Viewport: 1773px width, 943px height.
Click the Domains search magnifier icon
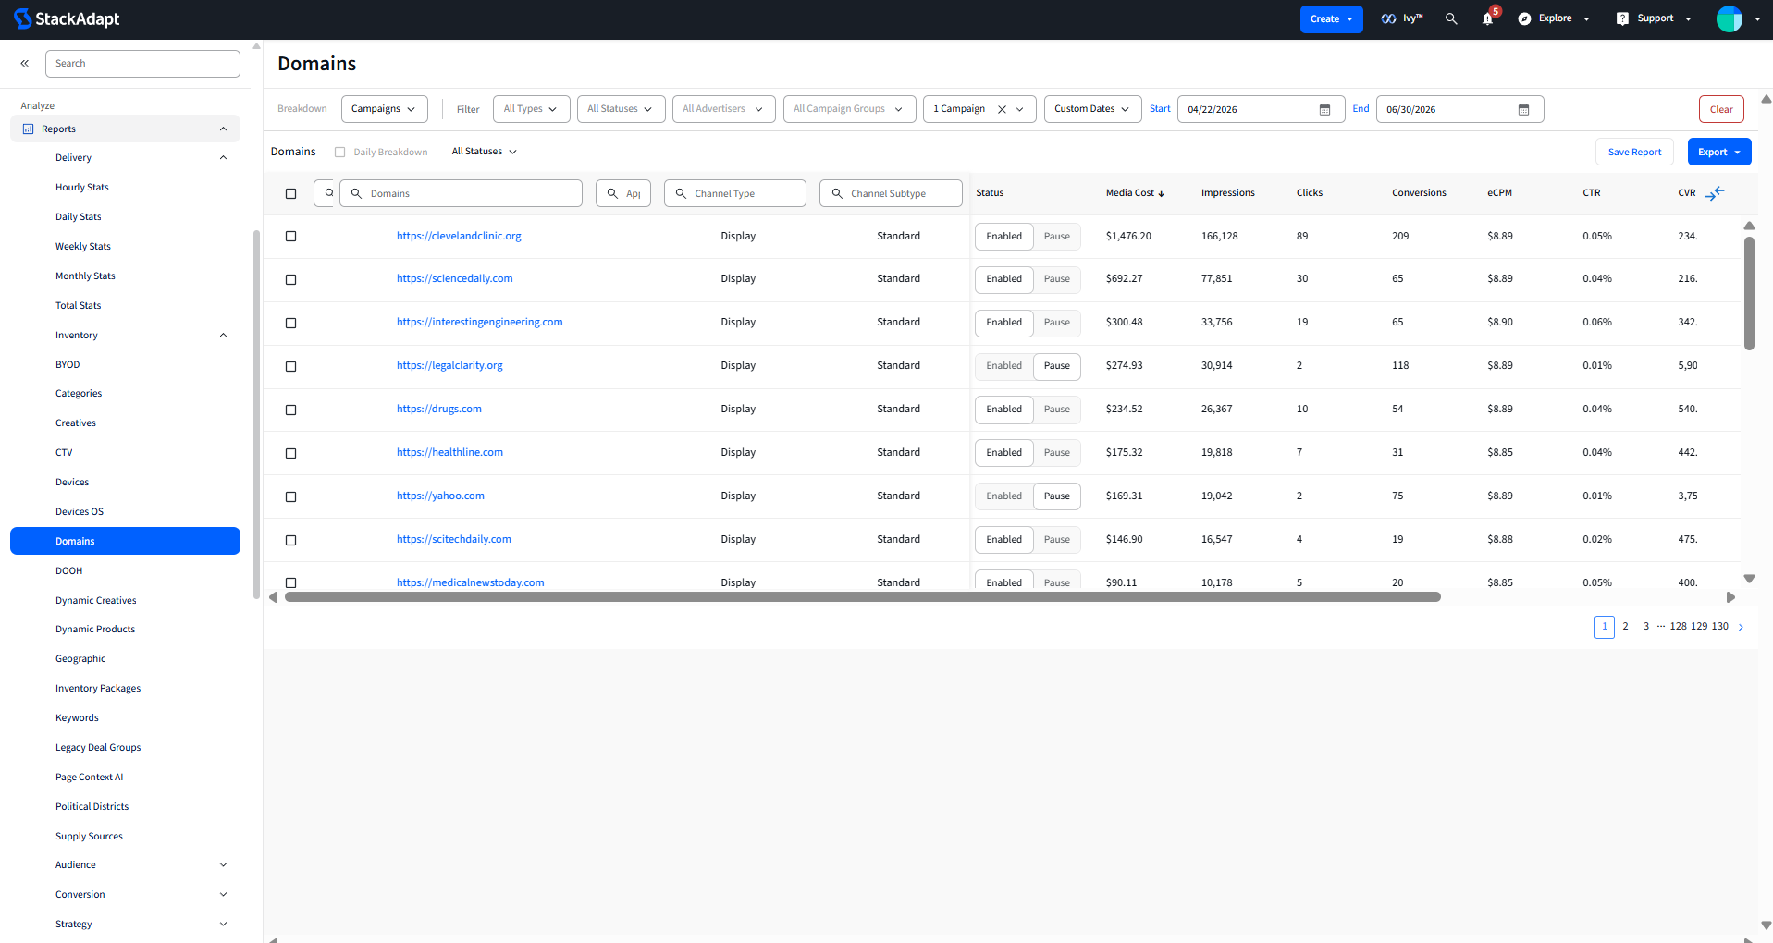point(356,193)
